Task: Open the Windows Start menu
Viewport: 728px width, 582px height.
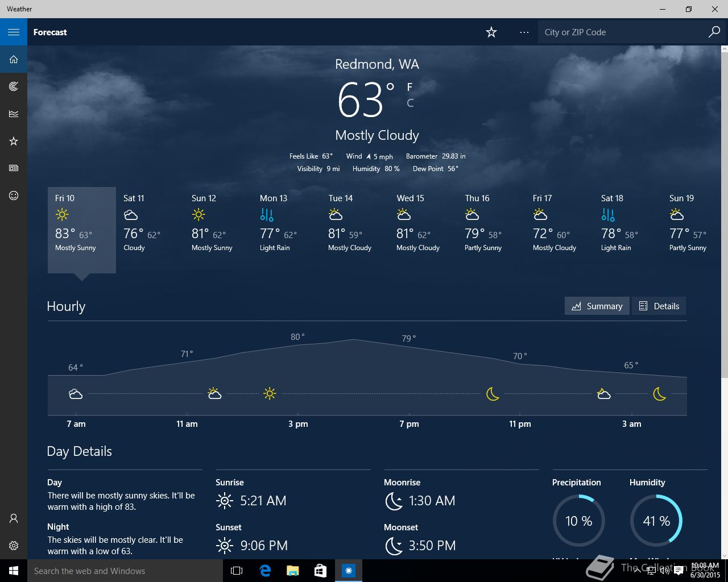Action: [x=14, y=571]
